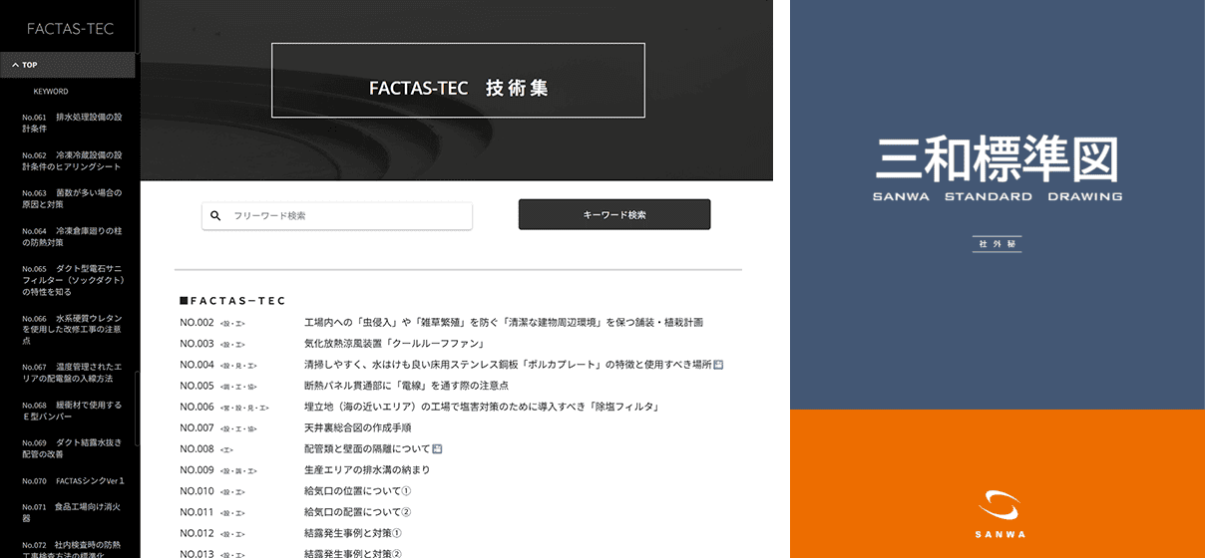
Task: Click the NO.002 number label
Action: click(198, 323)
